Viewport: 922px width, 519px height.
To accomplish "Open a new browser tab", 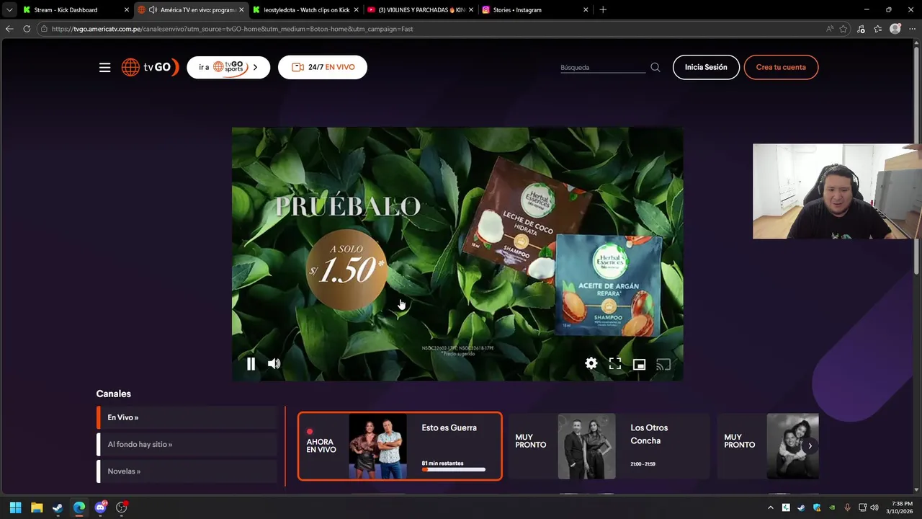I will pos(603,10).
